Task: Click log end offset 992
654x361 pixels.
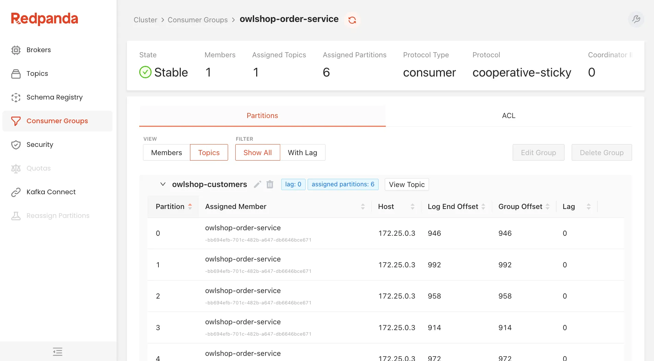Action: tap(434, 265)
